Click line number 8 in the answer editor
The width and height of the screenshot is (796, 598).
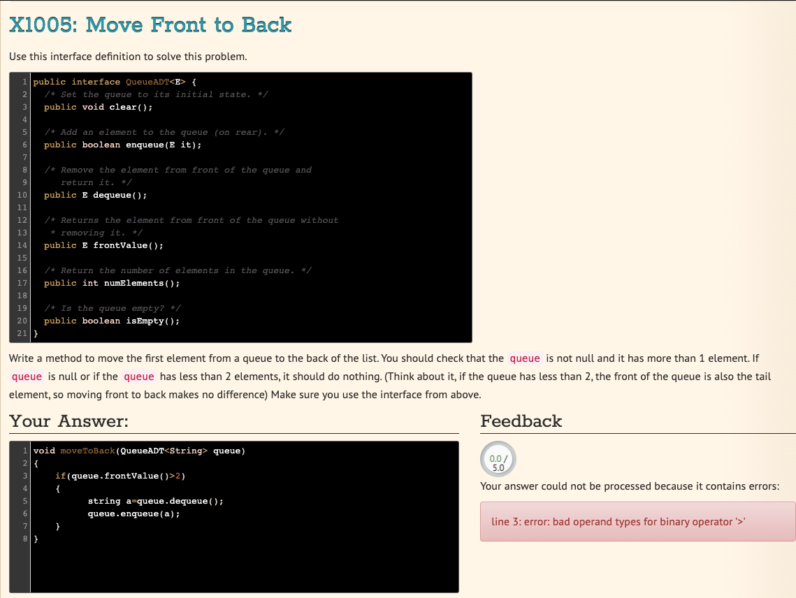tap(24, 539)
